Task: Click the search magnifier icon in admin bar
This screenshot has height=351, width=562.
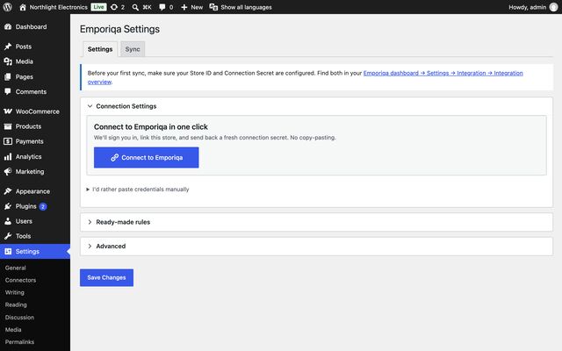Action: pos(135,7)
